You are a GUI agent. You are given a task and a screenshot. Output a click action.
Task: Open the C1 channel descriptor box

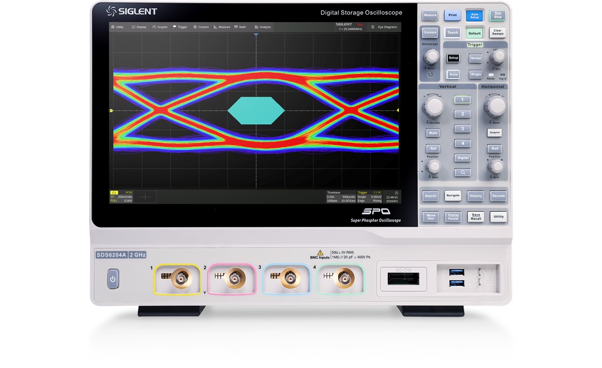tap(121, 196)
